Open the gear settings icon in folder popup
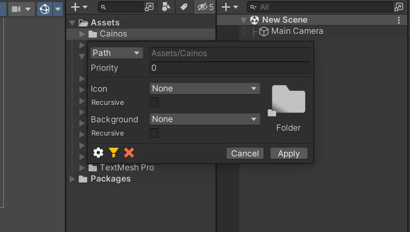The image size is (410, 232). point(98,153)
